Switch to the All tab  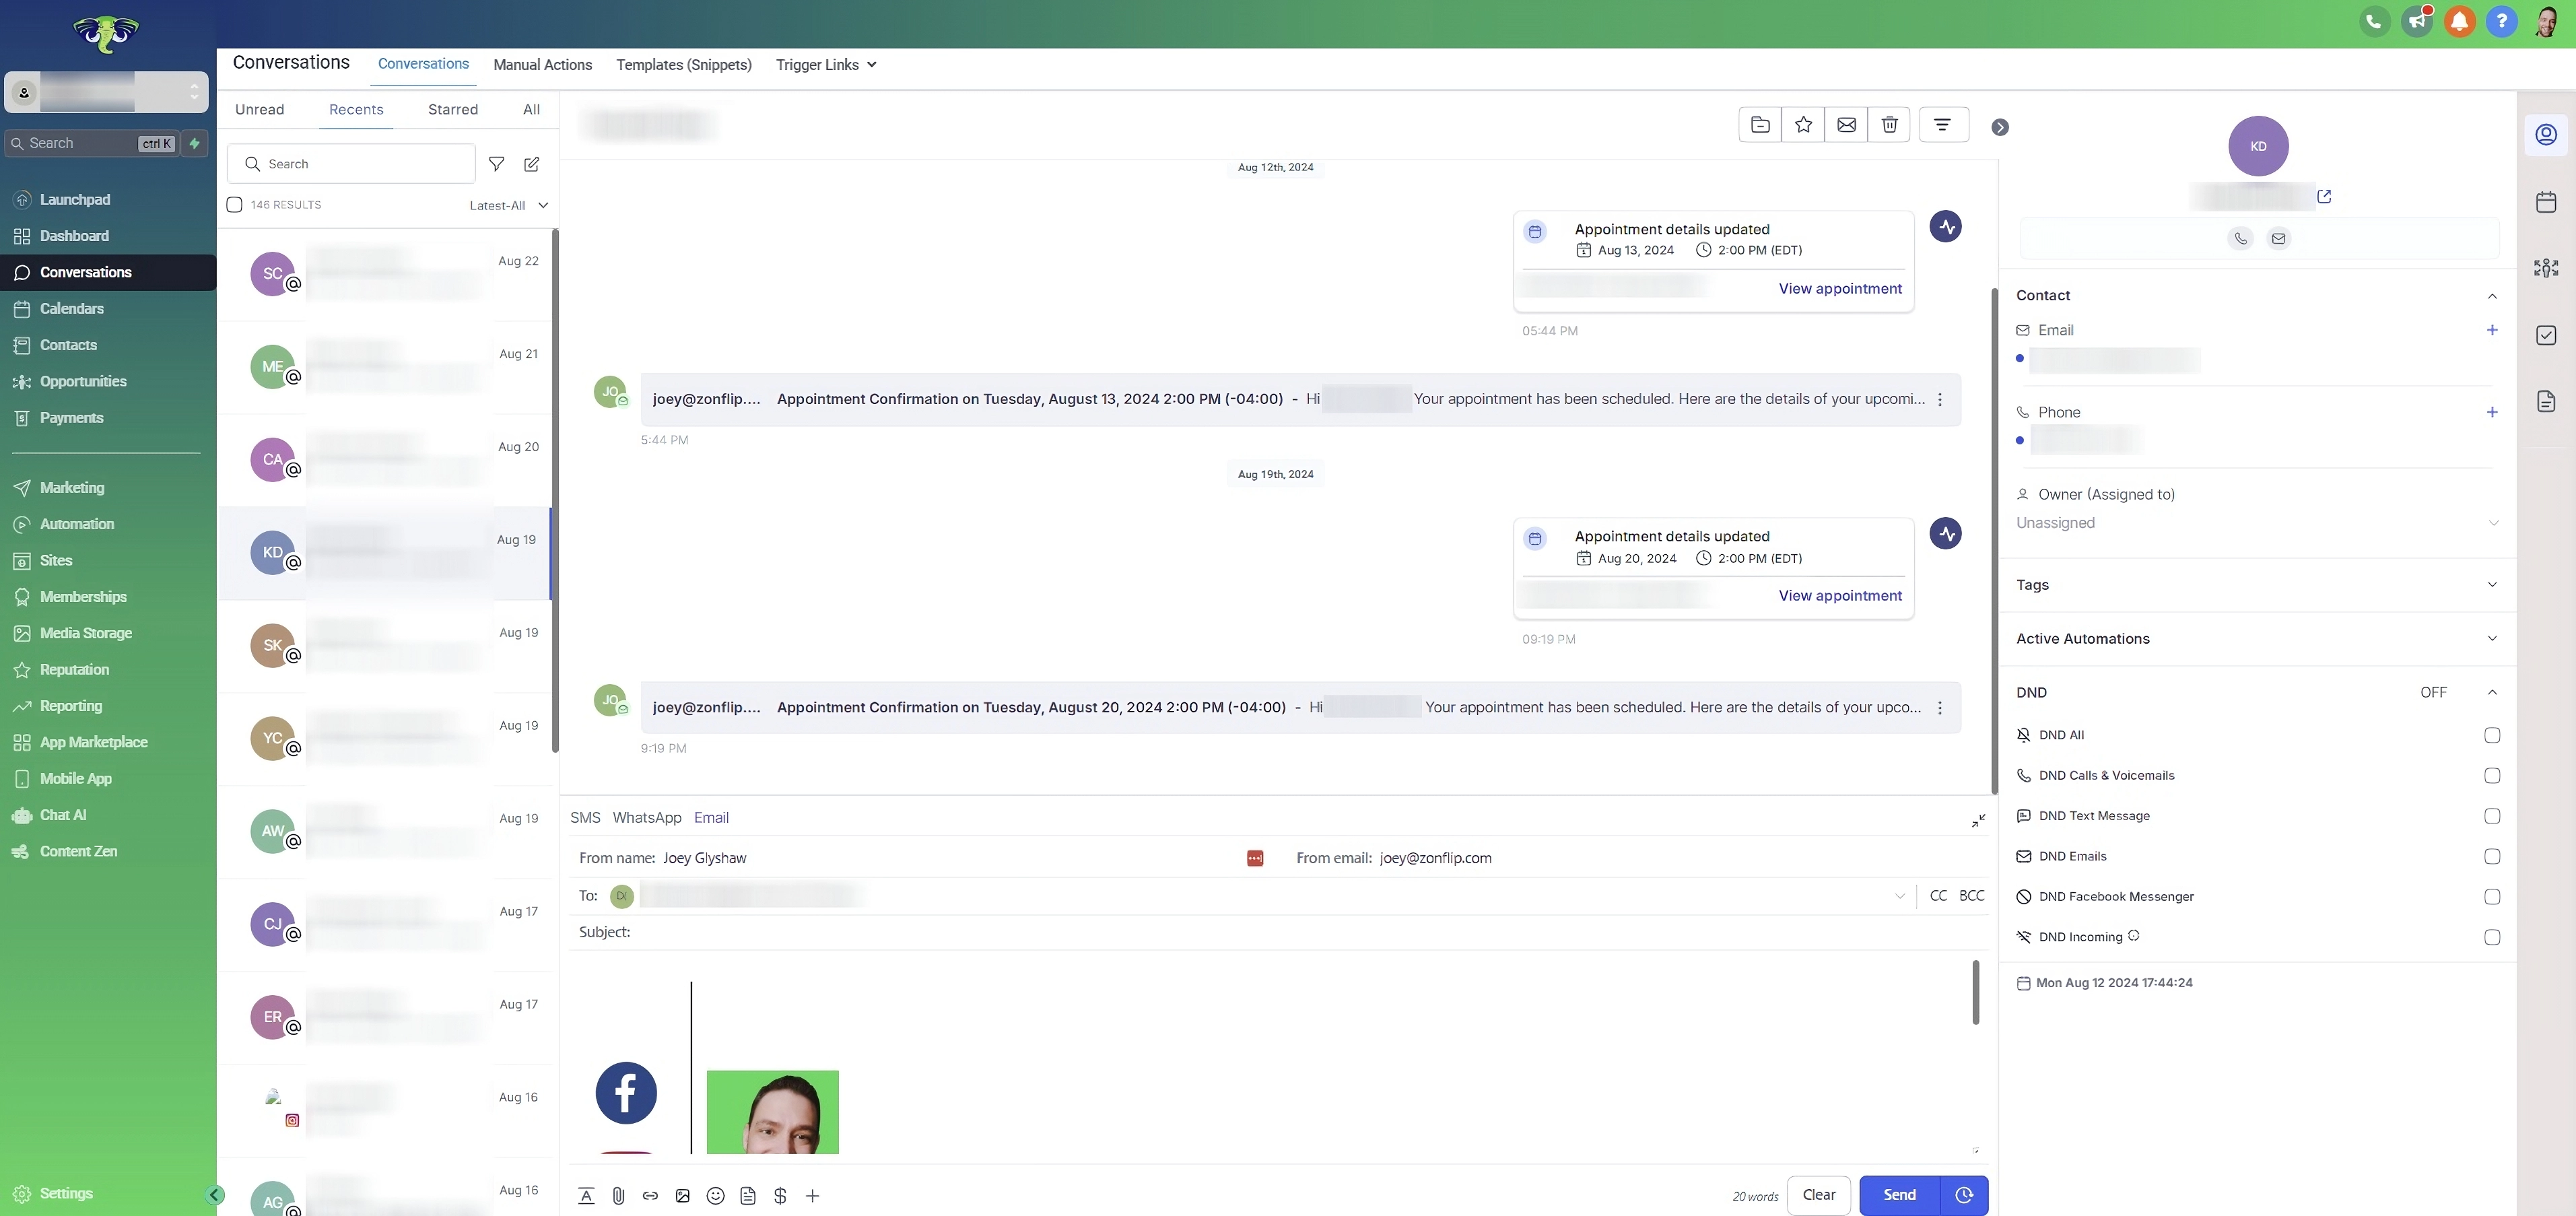click(x=531, y=110)
